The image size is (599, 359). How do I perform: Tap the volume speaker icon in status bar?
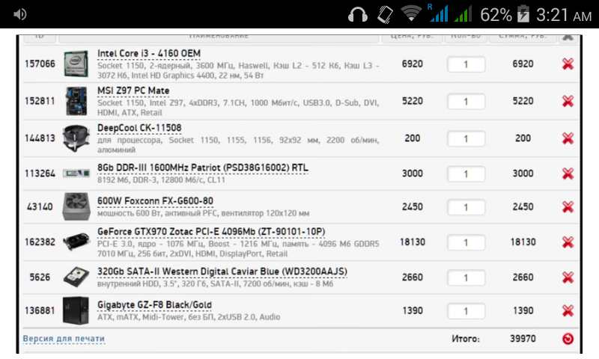[20, 14]
